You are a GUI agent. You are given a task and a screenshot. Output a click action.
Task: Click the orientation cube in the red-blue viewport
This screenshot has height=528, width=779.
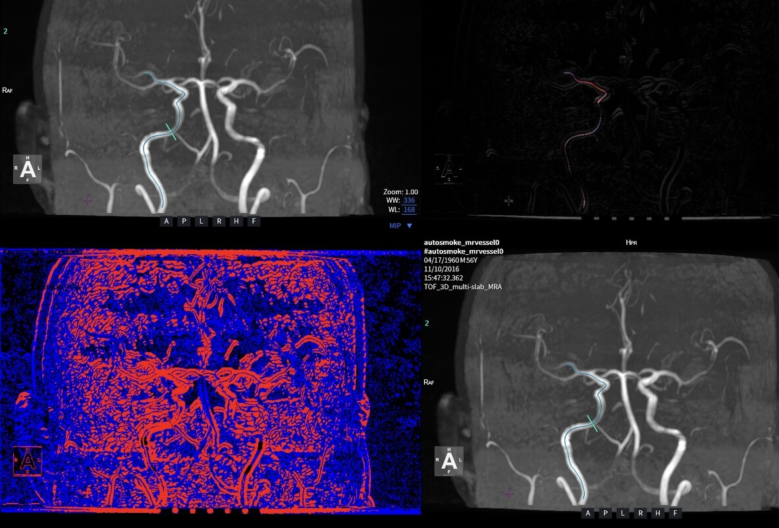(x=28, y=461)
